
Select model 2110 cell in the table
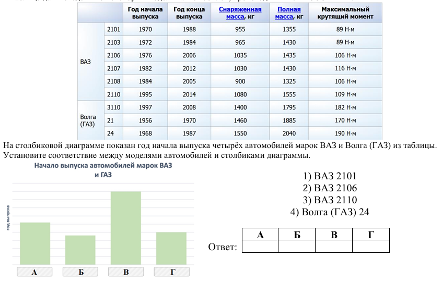tap(113, 94)
